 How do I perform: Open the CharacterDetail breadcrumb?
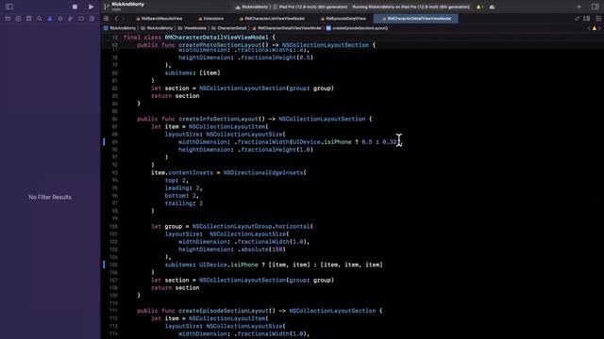(228, 28)
